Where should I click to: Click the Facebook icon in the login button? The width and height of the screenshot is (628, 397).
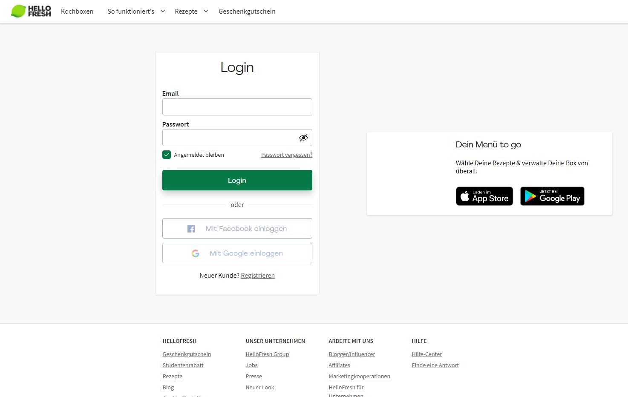(191, 228)
